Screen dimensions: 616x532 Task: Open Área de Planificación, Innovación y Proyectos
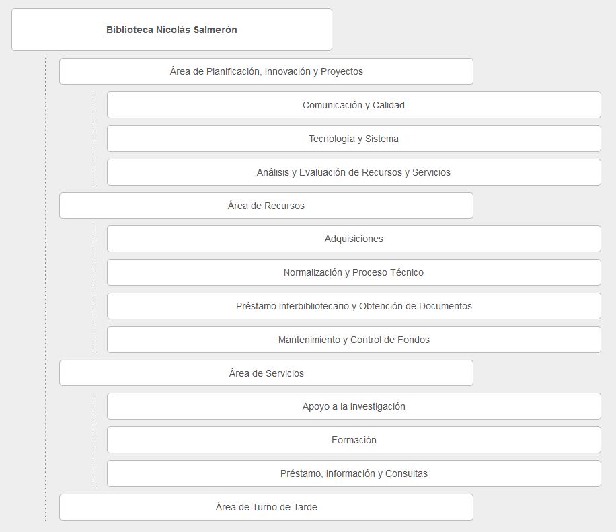tap(266, 71)
